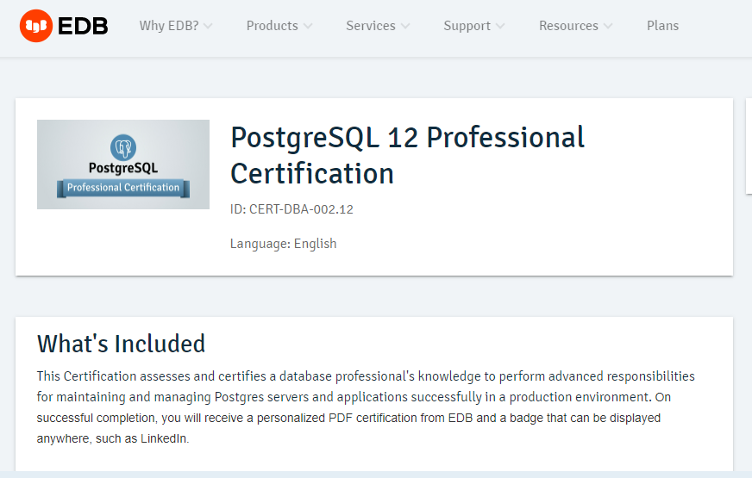This screenshot has width=752, height=478.
Task: Select the ID: CERT-DBA-002.12 text
Action: click(291, 209)
